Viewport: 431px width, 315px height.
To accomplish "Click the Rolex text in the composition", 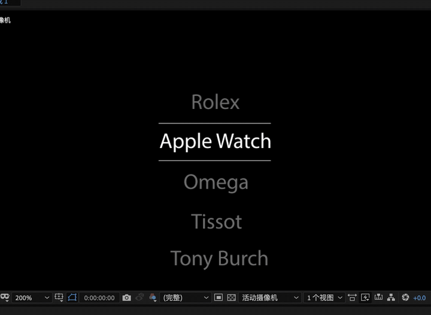I will 215,102.
